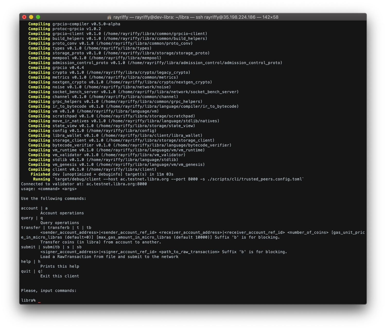Click the 'Compiling move_ir_natives' line

tap(124, 121)
